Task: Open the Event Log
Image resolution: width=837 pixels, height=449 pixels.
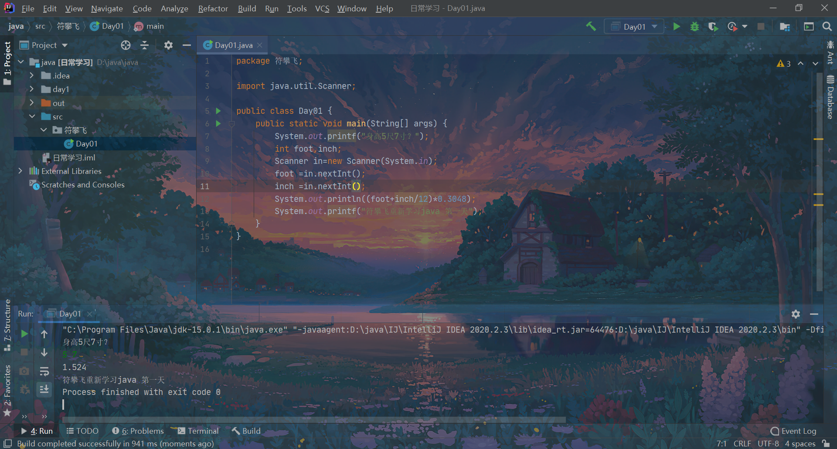Action: (x=793, y=431)
